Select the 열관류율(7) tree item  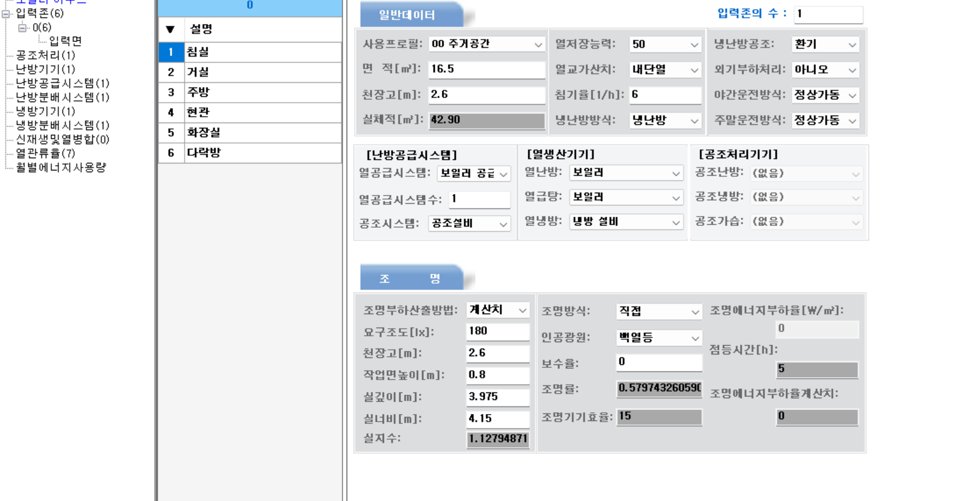[x=45, y=153]
